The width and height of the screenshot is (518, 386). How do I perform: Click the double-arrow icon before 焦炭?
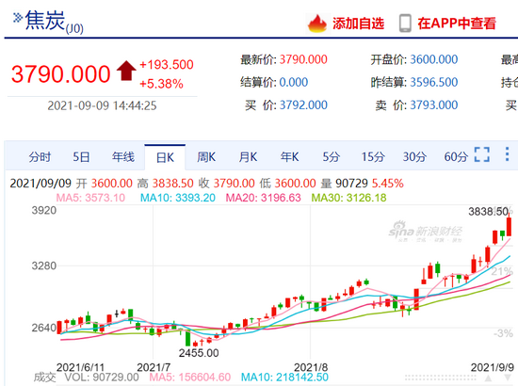coord(18,18)
